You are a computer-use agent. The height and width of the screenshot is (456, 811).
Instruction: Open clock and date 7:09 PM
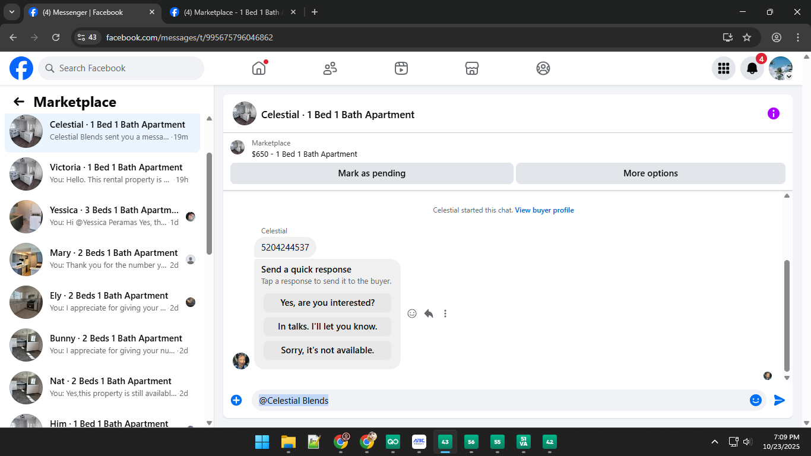[x=781, y=442]
